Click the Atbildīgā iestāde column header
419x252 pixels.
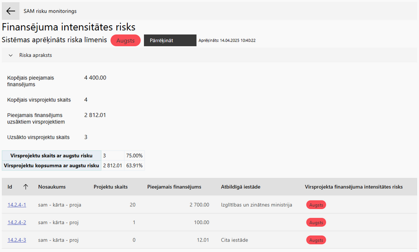coord(240,187)
